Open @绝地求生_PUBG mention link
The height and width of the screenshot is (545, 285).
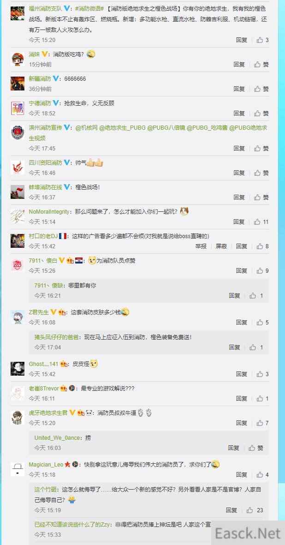click(122, 128)
